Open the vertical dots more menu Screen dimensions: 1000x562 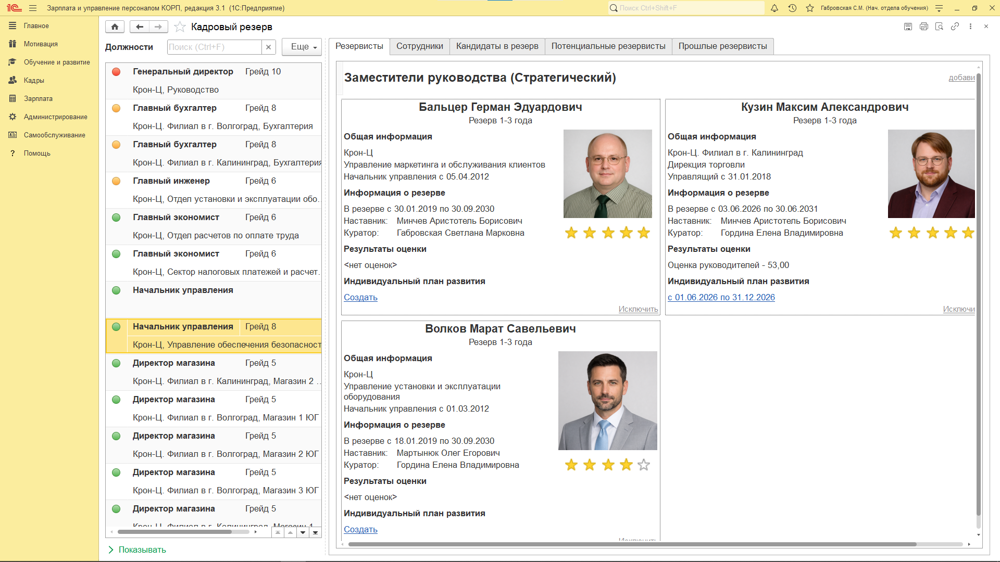[970, 27]
